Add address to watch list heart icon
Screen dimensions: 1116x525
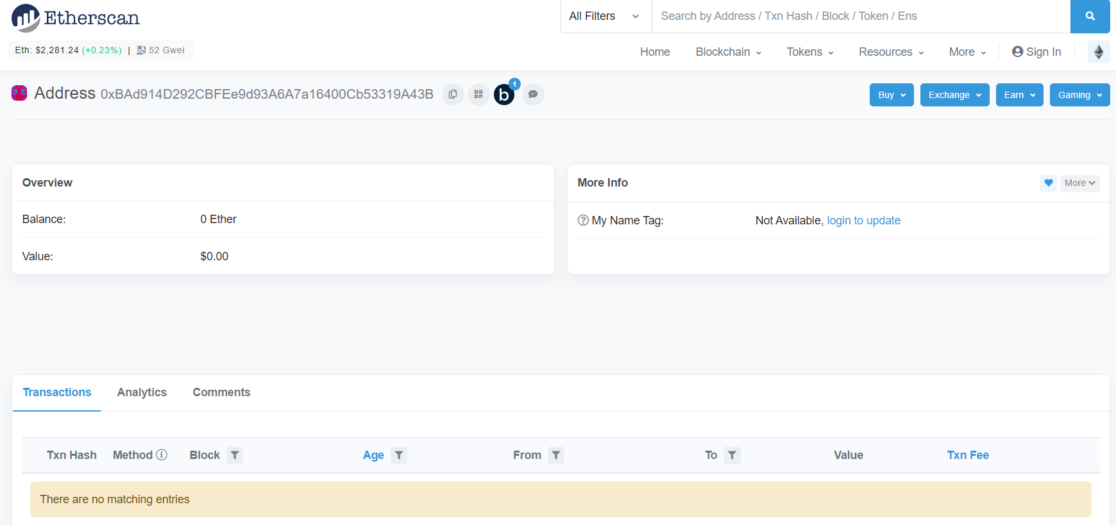[1048, 183]
